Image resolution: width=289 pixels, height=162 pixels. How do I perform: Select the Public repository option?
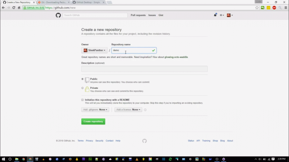pyautogui.click(x=82, y=79)
